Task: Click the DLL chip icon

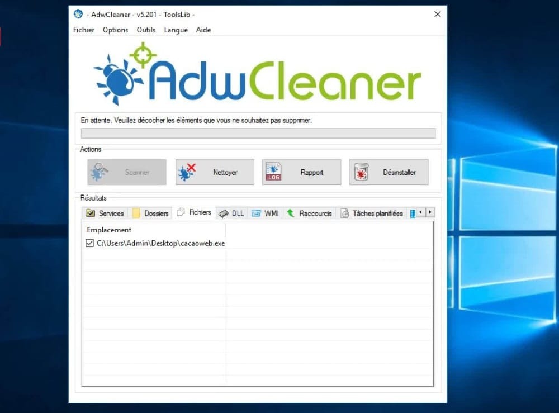Action: (224, 214)
